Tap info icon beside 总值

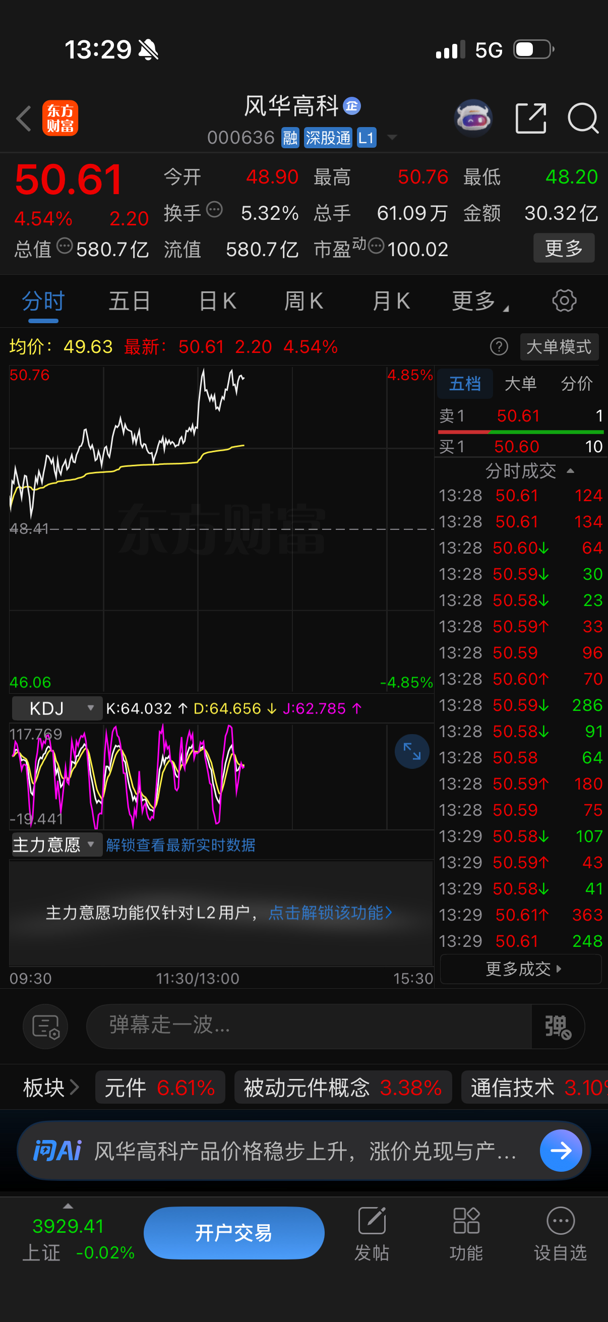coord(65,246)
